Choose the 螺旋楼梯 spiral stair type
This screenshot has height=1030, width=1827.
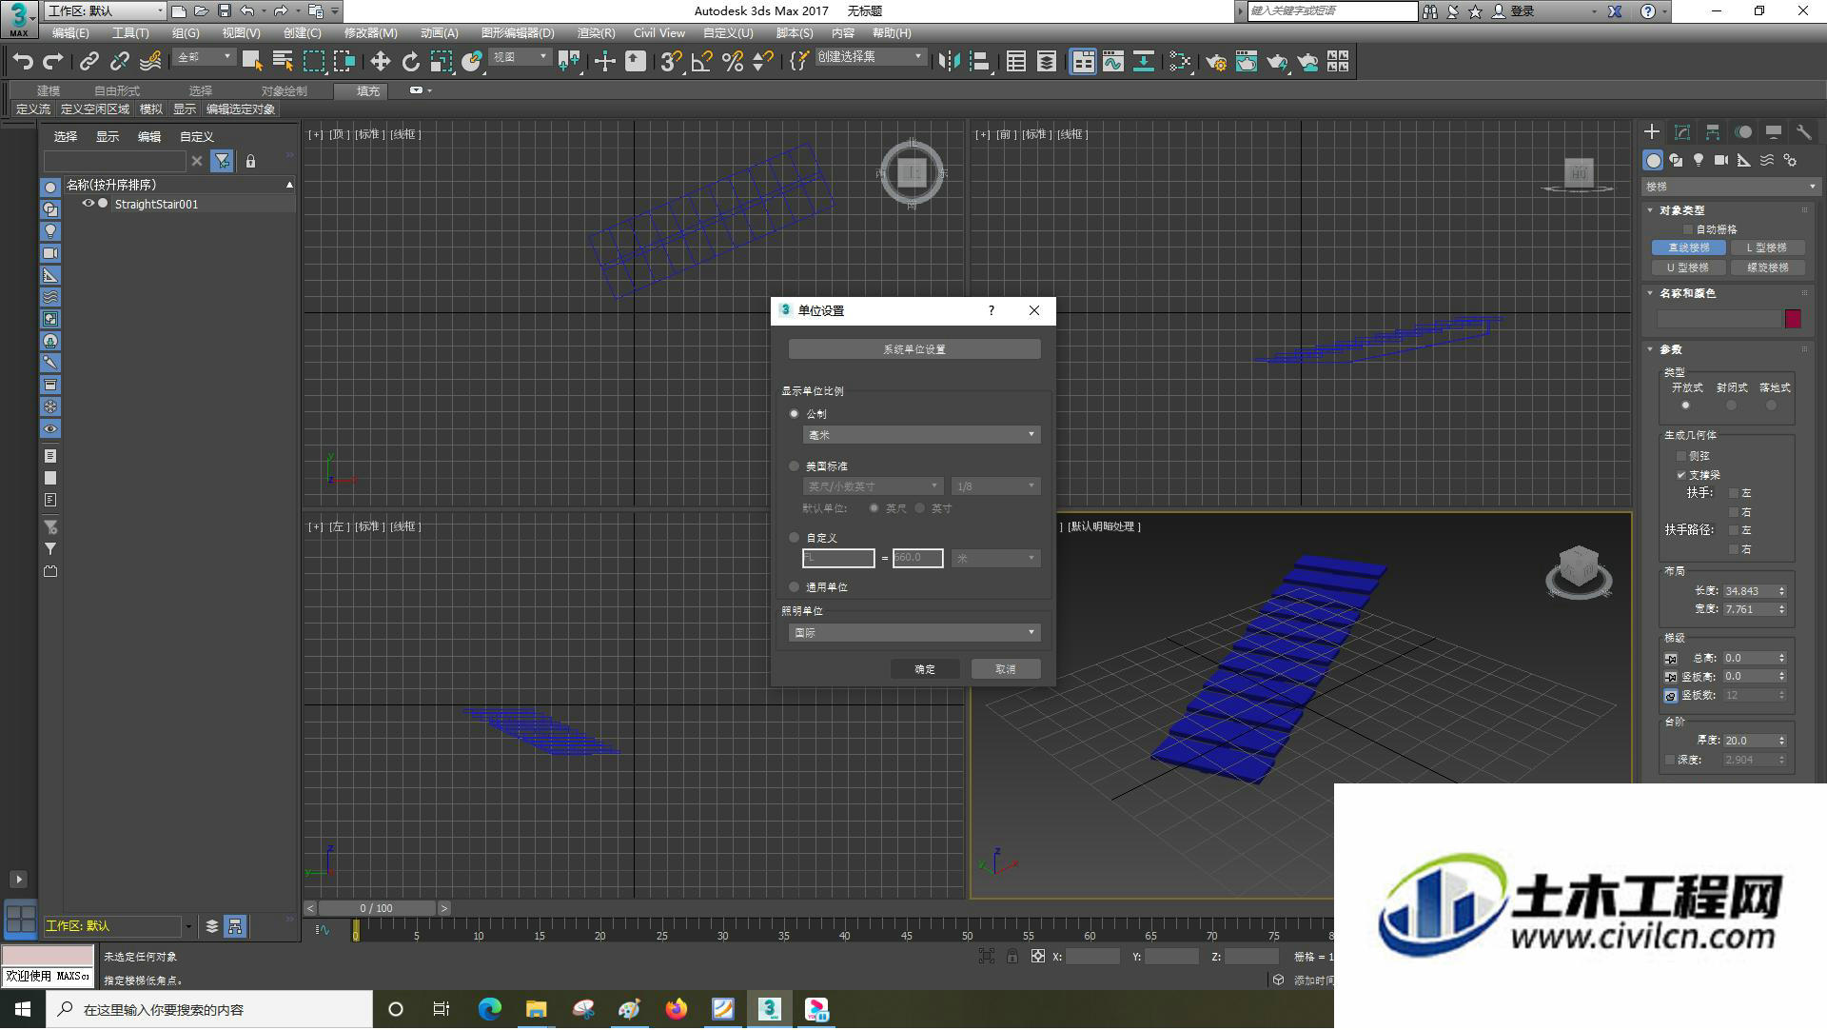coord(1767,267)
